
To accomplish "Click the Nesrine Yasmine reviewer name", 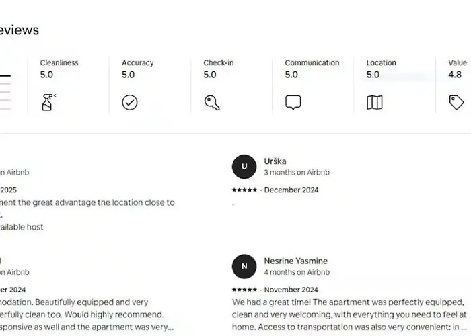I will (x=295, y=261).
